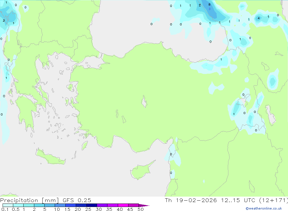The height and width of the screenshot is (211, 288).
Task: Click the island of Crete on map
Action: click(50, 157)
